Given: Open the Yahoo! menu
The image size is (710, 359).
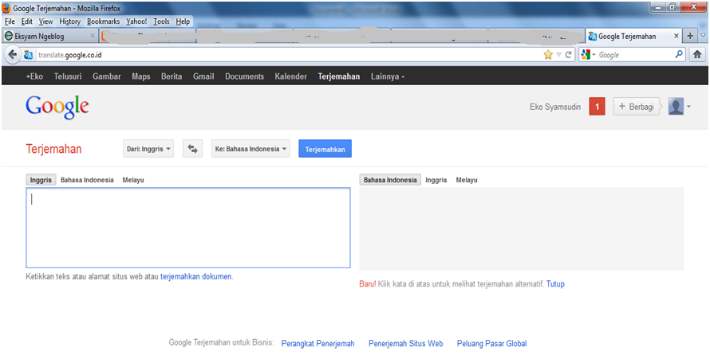Looking at the screenshot, I should tap(136, 21).
